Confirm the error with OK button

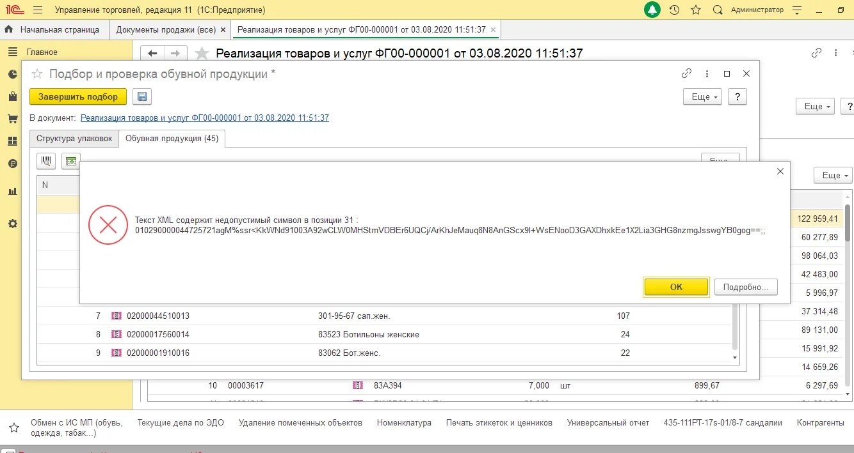point(676,287)
